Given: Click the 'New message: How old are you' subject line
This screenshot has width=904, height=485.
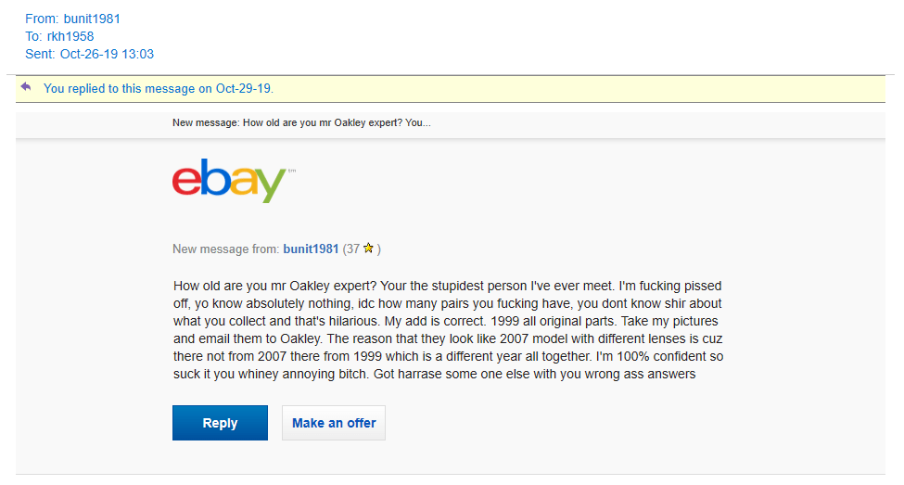Looking at the screenshot, I should point(301,122).
